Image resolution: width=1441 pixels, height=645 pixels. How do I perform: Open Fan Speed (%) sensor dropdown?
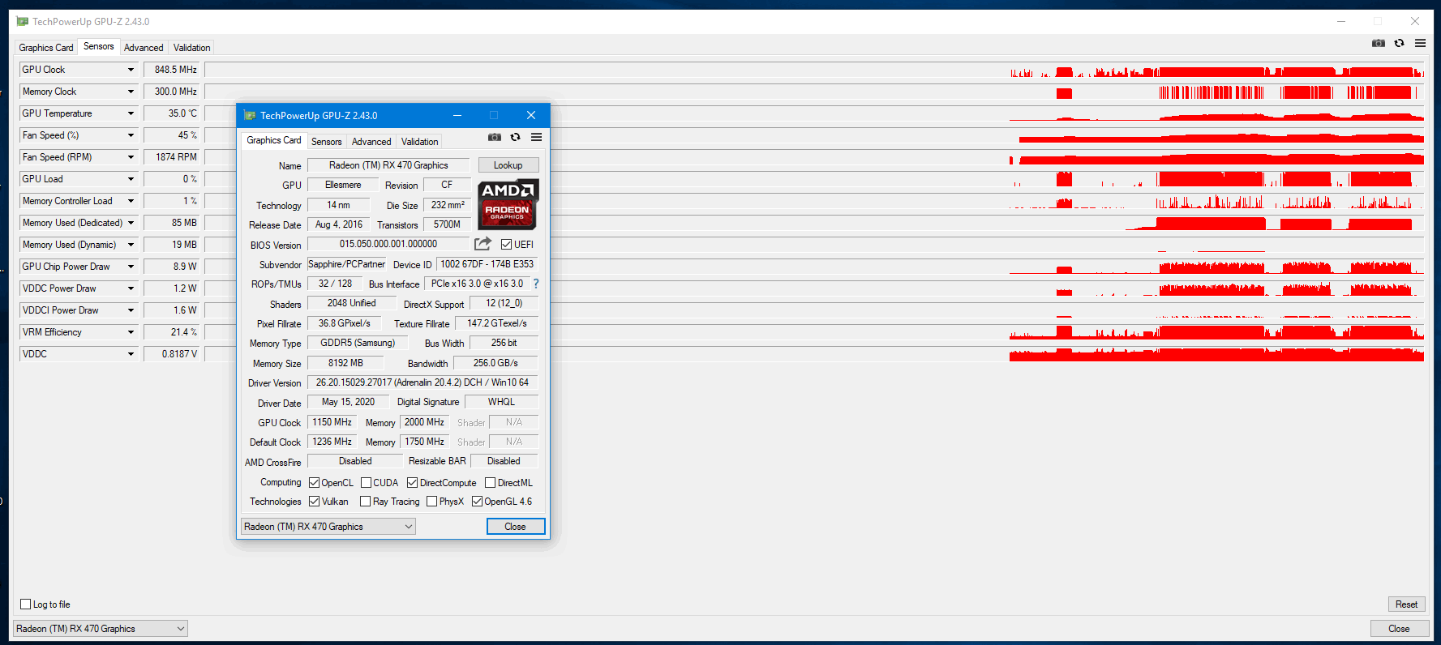pyautogui.click(x=131, y=135)
